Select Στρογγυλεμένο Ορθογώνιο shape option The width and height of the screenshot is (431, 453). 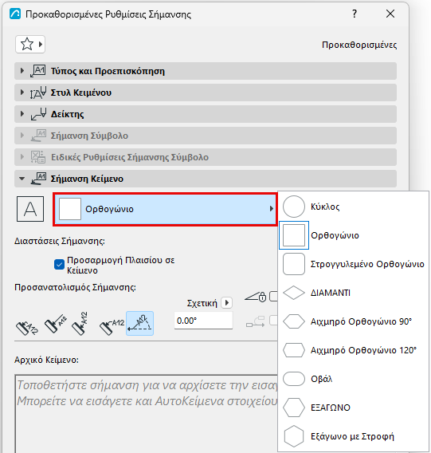[x=353, y=264]
